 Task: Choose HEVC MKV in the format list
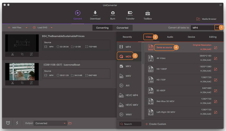tap(129, 105)
